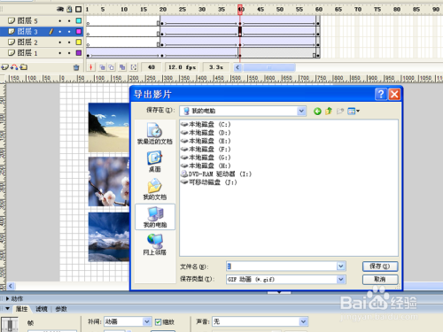This screenshot has height=332, width=443.
Task: Expand the 保存在 location dropdown
Action: [301, 111]
